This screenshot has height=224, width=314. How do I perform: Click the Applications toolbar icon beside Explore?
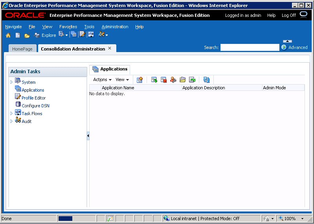74,34
